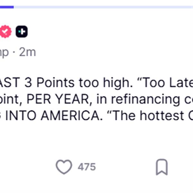Jump ahead on the light progress bar track
The image size is (193, 193).
[x=103, y=7]
